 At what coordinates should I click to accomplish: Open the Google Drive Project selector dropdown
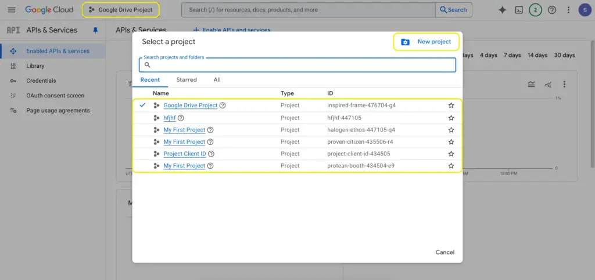click(x=121, y=10)
